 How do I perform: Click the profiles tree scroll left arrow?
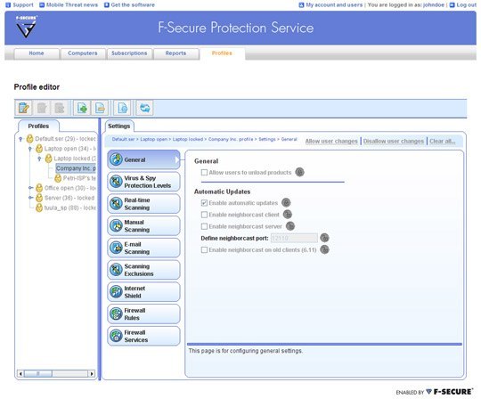pos(20,373)
